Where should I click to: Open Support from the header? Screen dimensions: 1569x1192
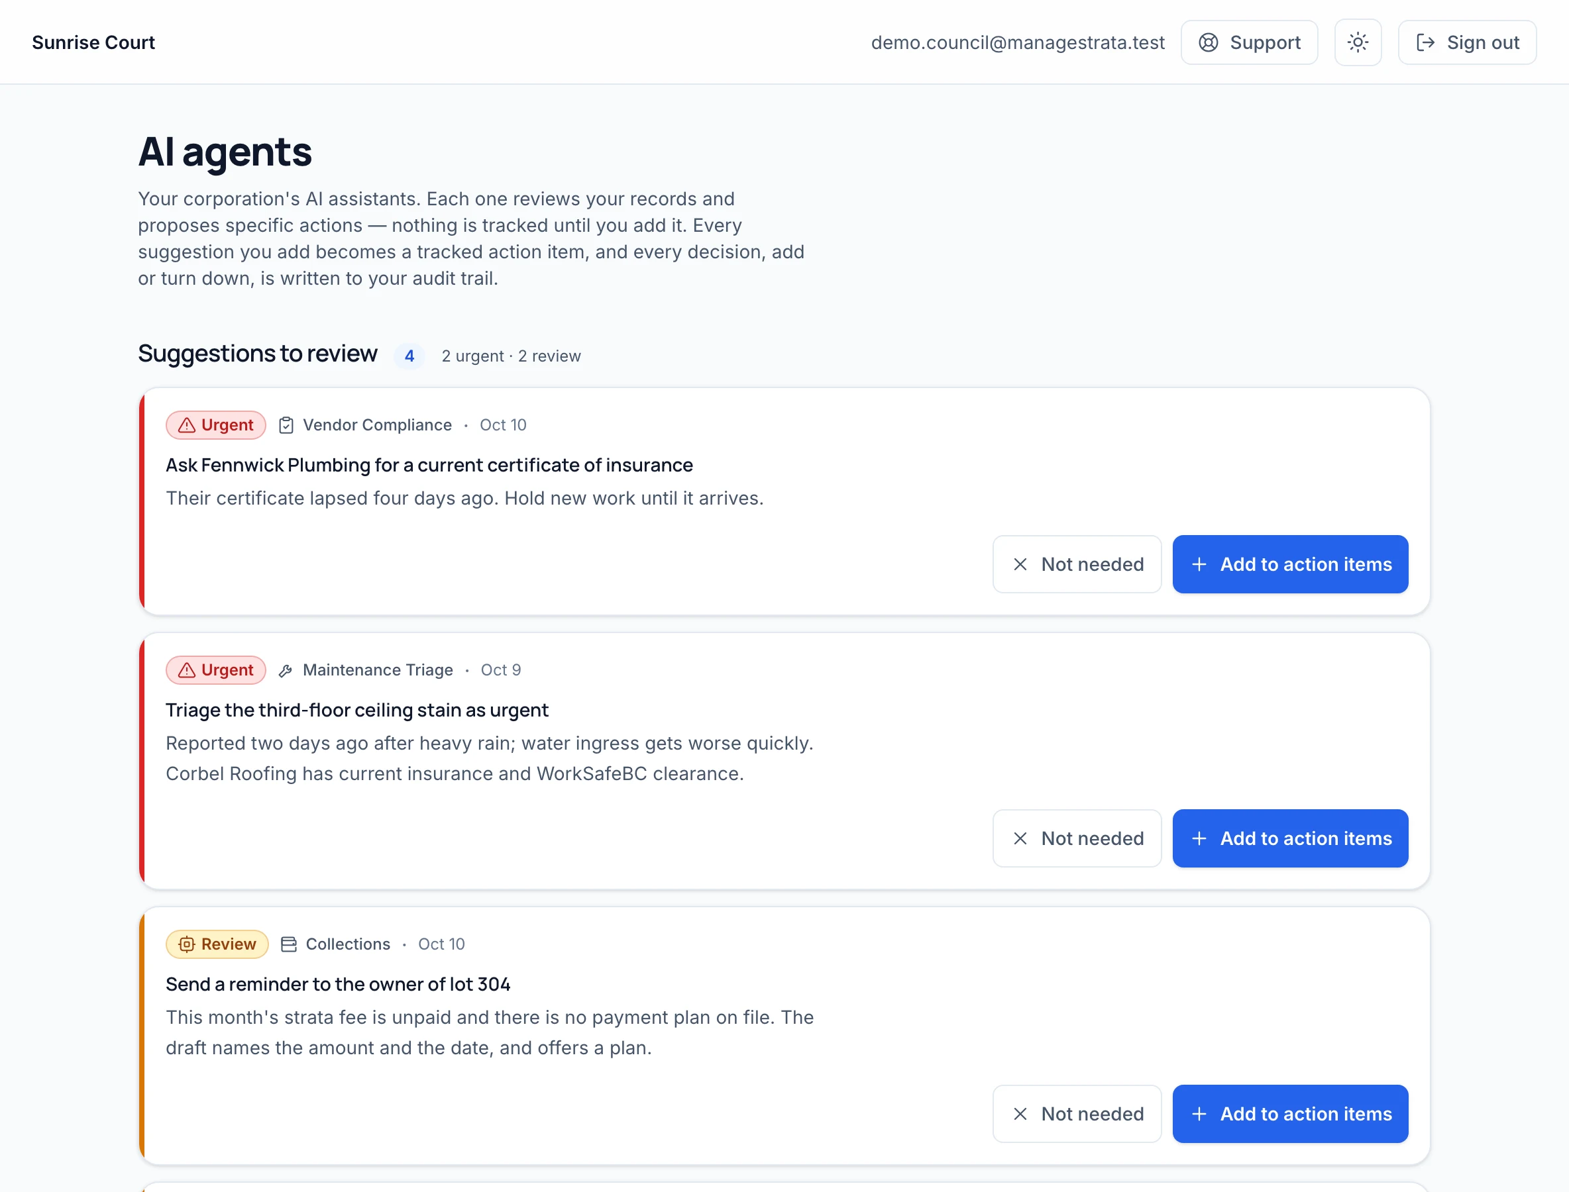[1250, 42]
